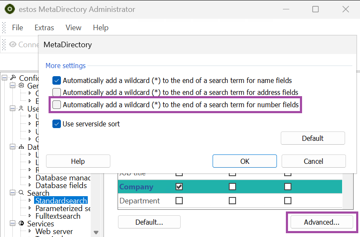Image resolution: width=360 pixels, height=237 pixels.
Task: Click the Search magnifier icon in the tree
Action: 21,192
